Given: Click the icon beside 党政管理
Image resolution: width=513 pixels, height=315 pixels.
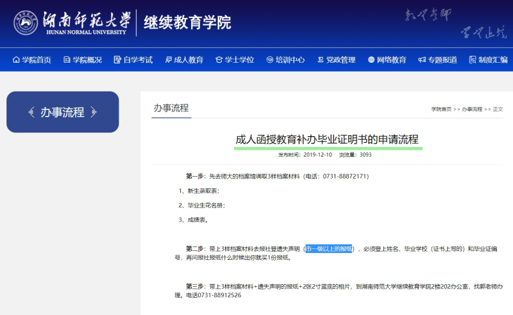Looking at the screenshot, I should point(321,60).
